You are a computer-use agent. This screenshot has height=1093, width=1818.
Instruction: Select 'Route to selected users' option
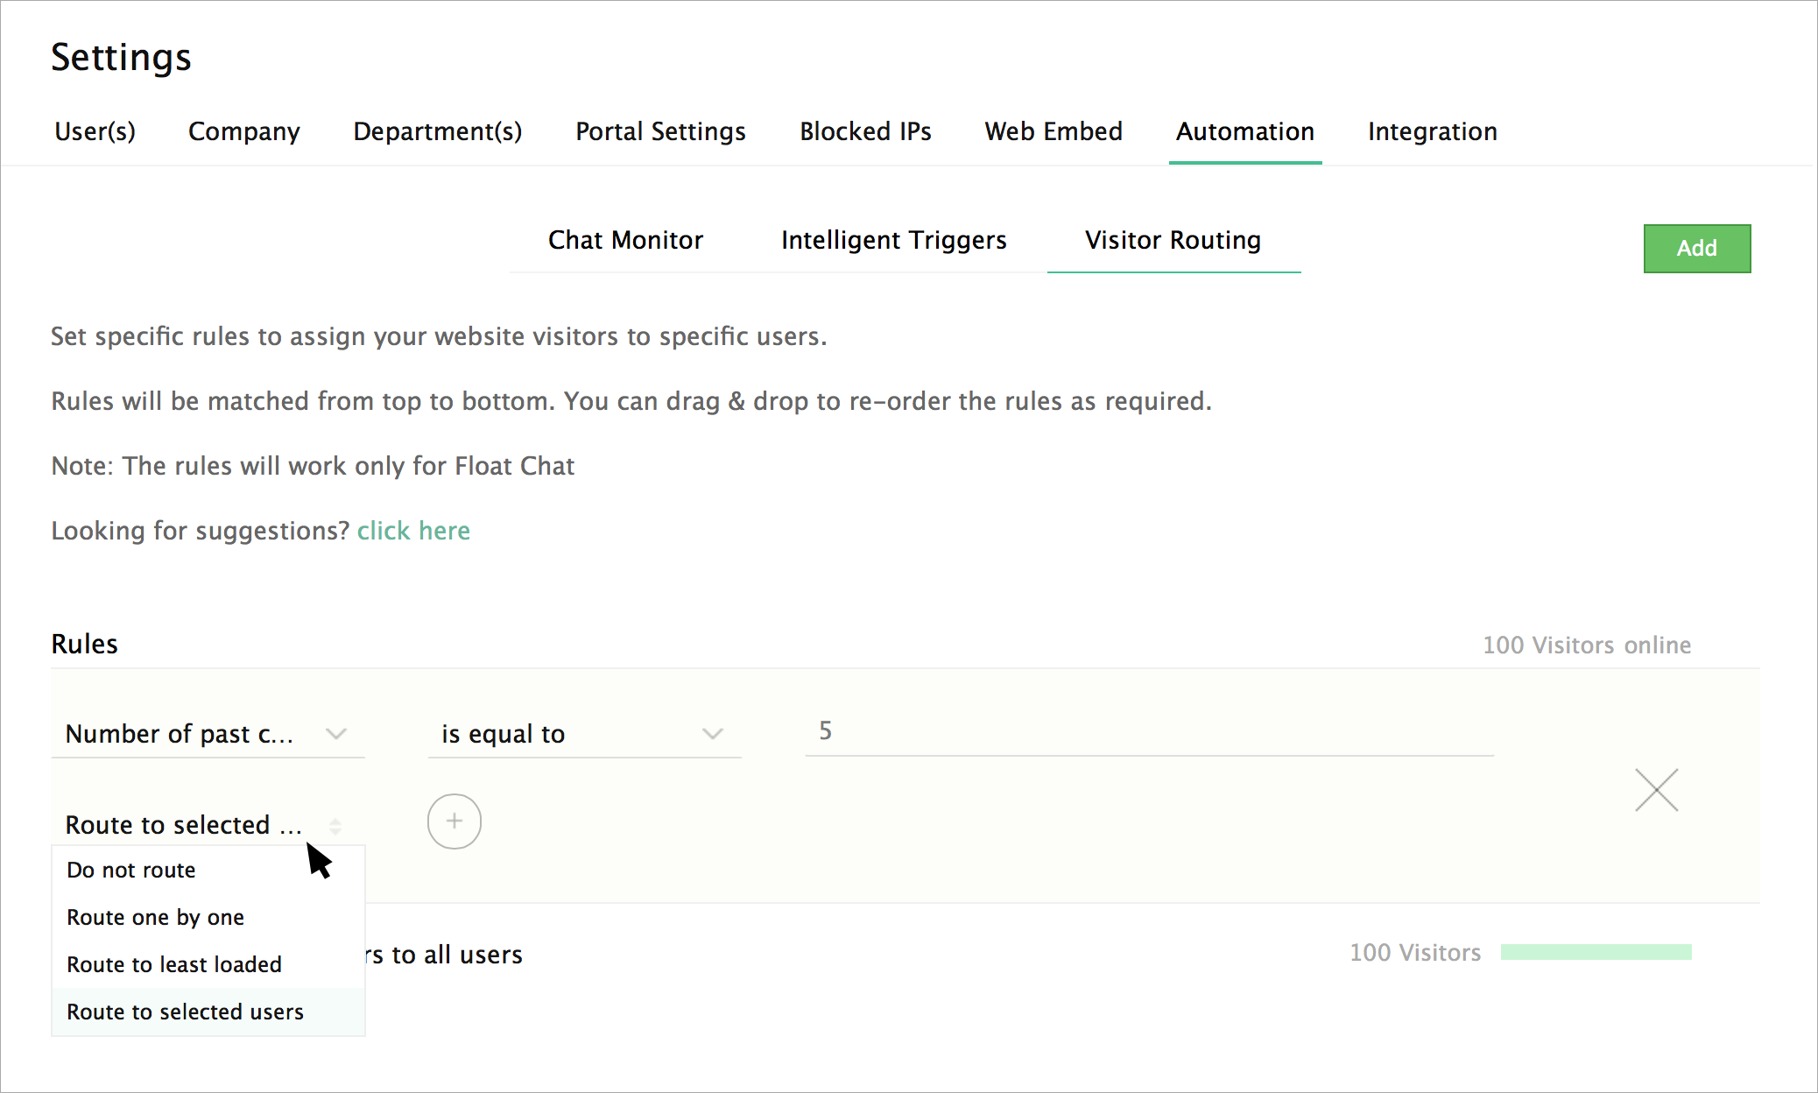pos(185,1012)
